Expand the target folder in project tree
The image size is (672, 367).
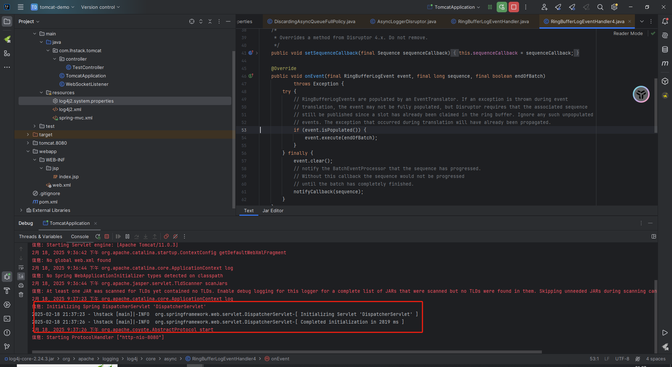(28, 134)
